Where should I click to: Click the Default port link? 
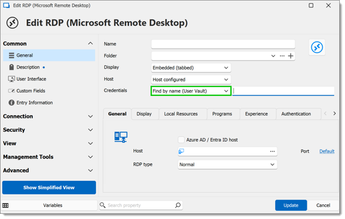pos(327,152)
